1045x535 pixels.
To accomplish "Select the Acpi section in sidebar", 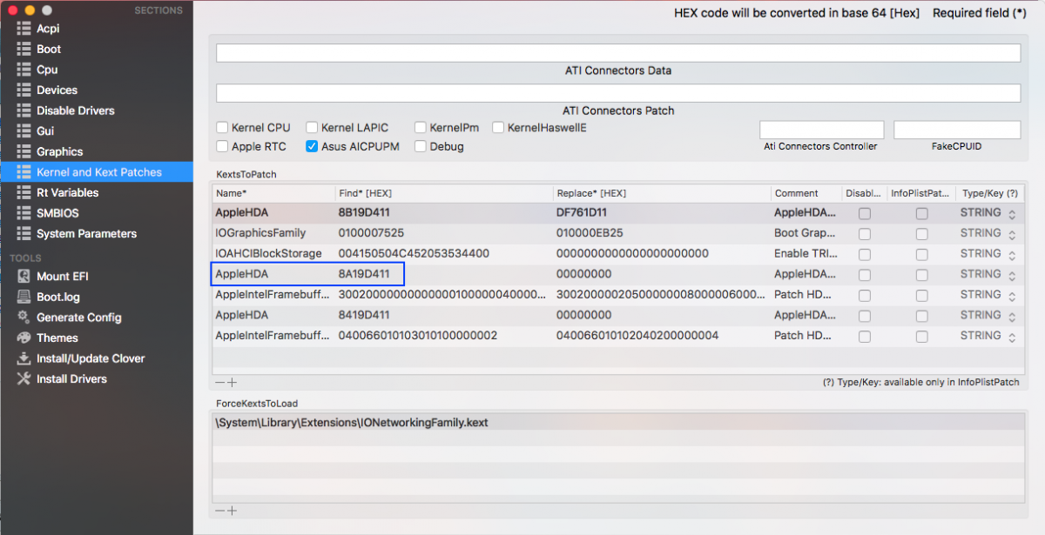I will 48,29.
